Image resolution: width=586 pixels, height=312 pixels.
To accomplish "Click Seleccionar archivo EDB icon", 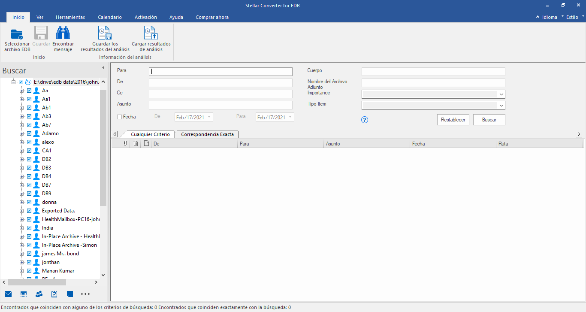I will click(17, 33).
